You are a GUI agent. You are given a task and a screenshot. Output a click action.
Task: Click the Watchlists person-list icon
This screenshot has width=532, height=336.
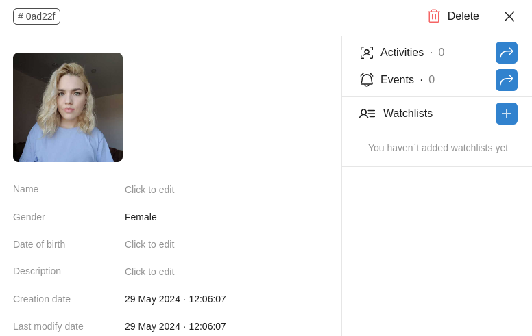367,114
